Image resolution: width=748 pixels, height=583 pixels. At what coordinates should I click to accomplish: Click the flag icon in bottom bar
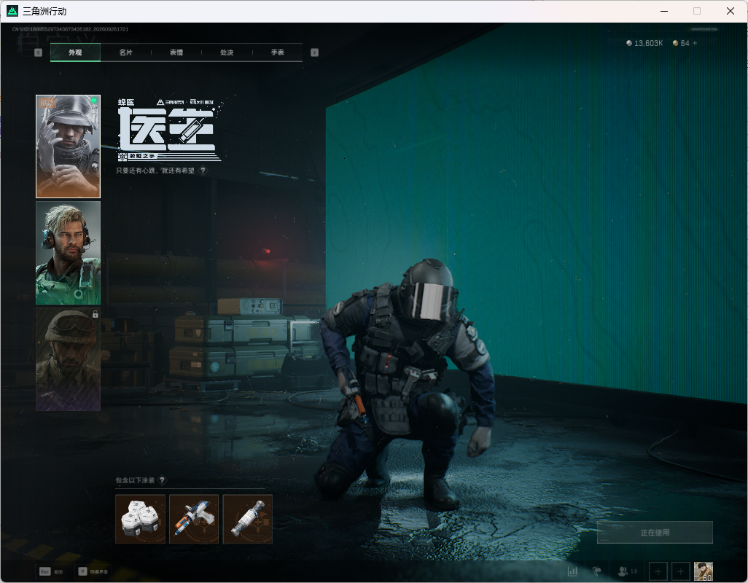[597, 571]
